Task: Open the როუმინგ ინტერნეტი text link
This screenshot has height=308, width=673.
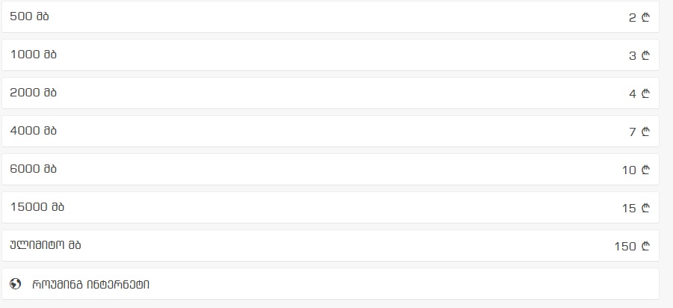Action: coord(90,284)
